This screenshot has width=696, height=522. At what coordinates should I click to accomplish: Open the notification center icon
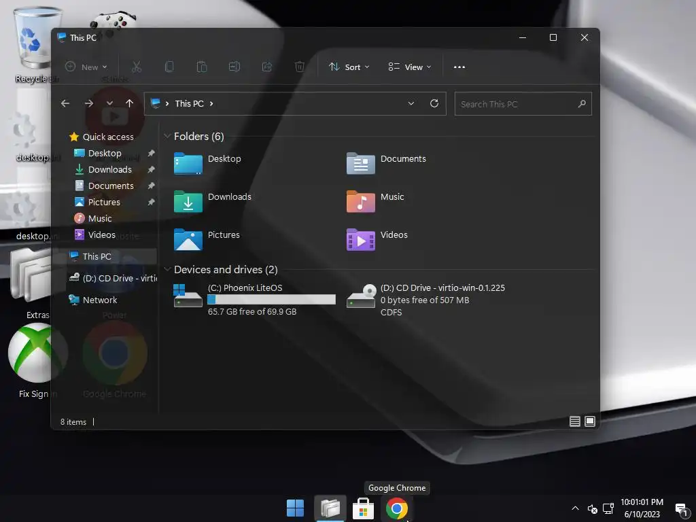[681, 509]
